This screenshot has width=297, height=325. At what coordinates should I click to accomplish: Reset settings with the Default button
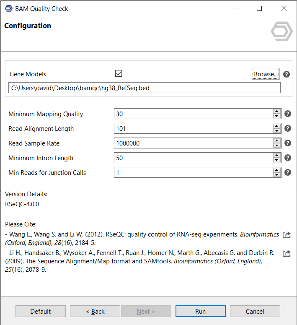coord(41,311)
